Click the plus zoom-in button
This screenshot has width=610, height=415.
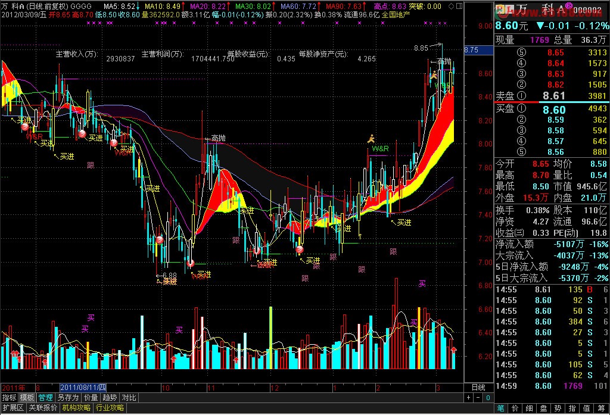tap(469, 398)
